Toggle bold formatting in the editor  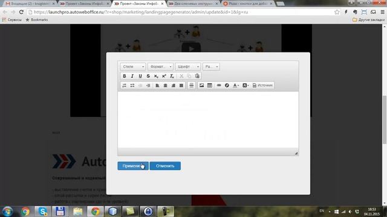(125, 76)
